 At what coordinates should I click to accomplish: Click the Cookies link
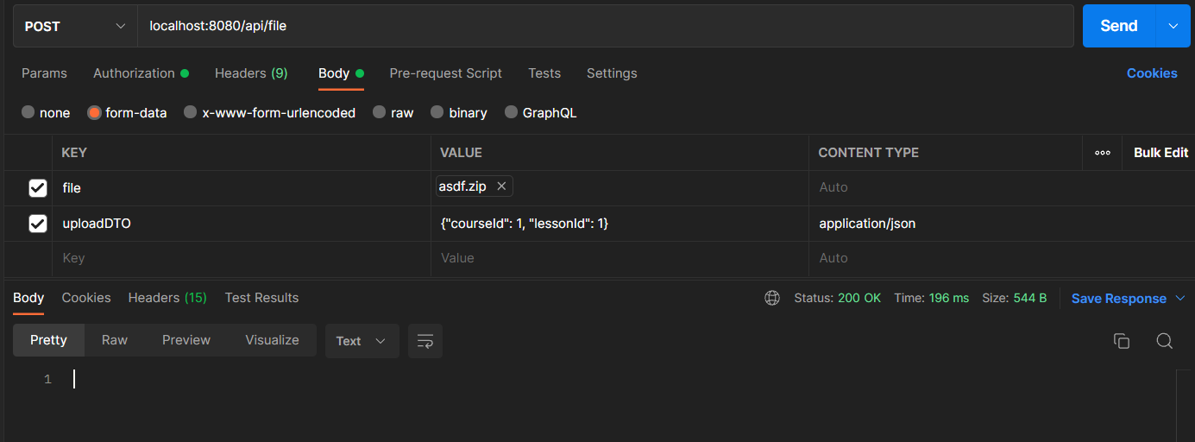1152,73
